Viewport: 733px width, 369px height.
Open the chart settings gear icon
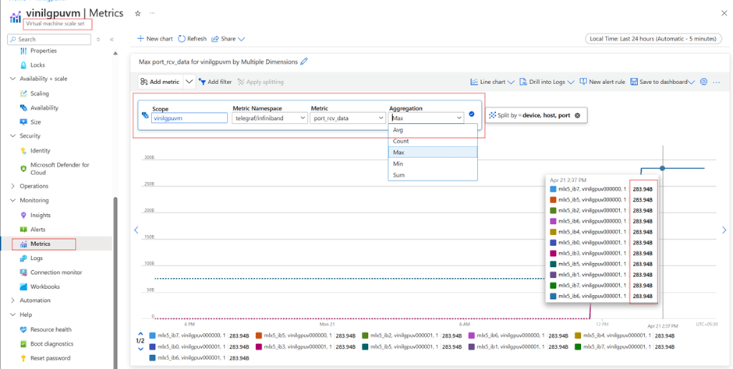(703, 82)
